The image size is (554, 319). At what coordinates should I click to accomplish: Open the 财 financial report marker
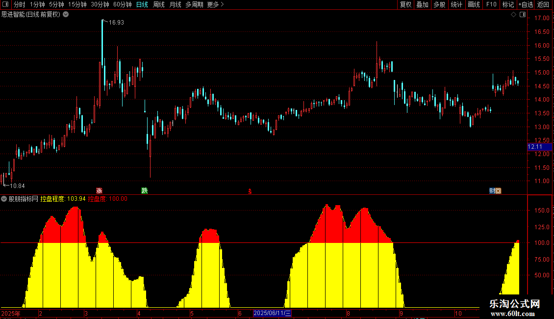coord(492,191)
